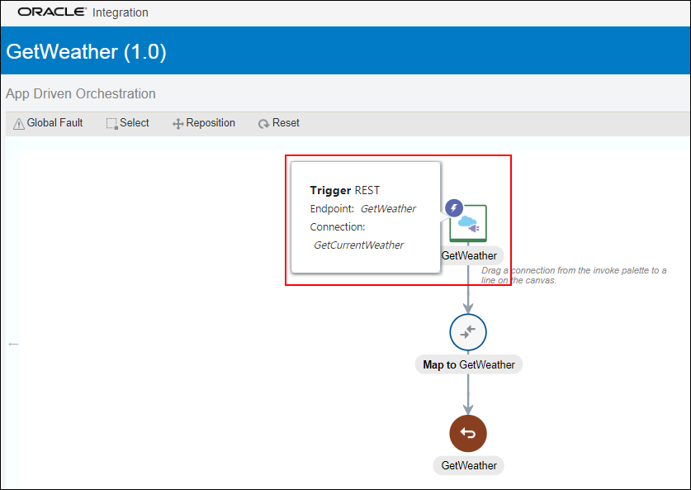Toggle Reposition mode on
The width and height of the screenshot is (691, 490).
(203, 122)
